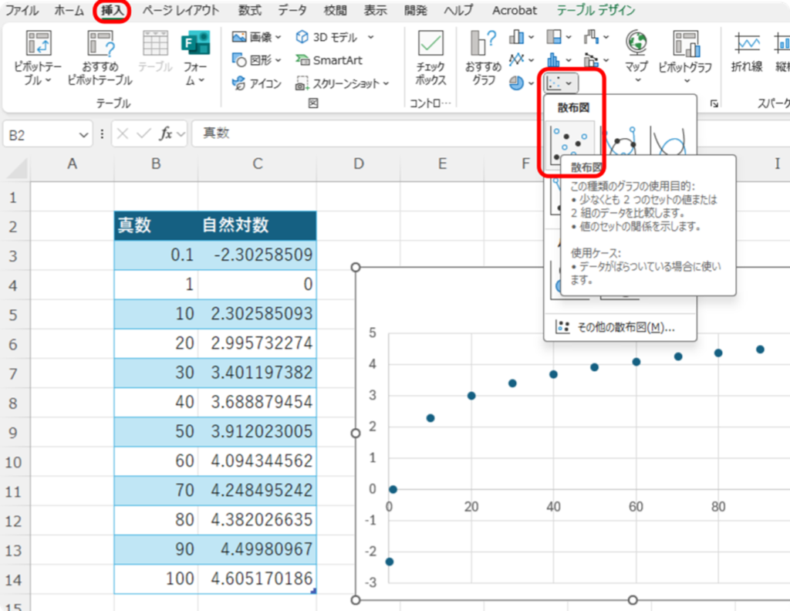Viewport: 790px width, 611px height.
Task: Open the File (ファイル) tab
Action: (22, 10)
